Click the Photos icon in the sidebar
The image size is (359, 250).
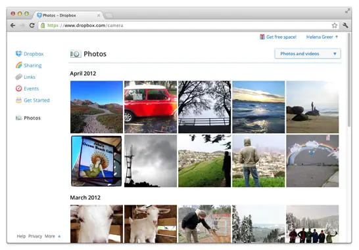click(x=18, y=118)
